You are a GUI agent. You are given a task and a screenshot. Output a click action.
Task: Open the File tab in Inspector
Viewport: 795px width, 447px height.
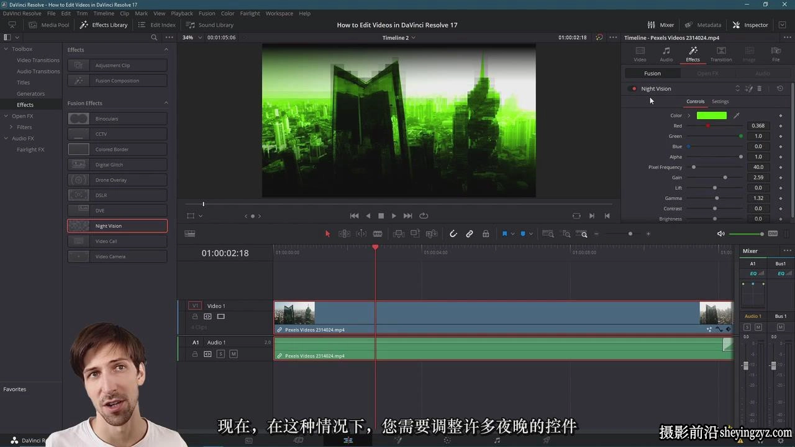point(776,54)
